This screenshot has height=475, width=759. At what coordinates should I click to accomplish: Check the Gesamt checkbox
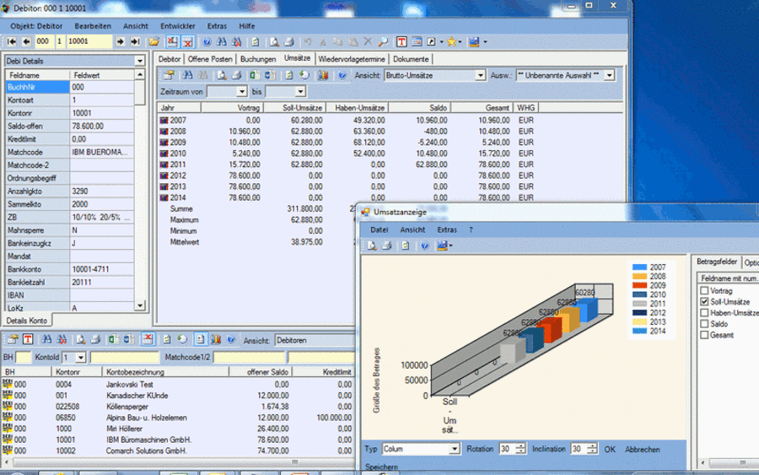[x=704, y=335]
